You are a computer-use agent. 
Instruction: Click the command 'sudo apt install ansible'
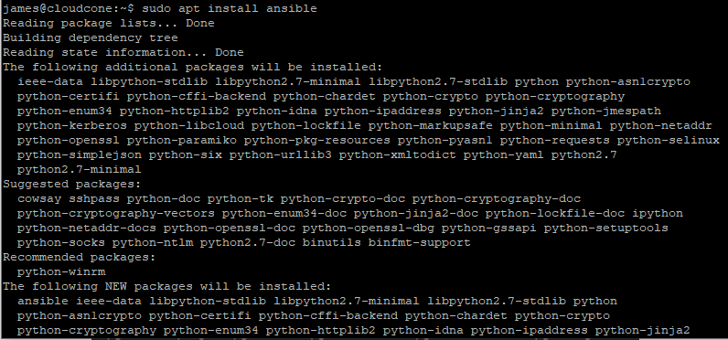point(230,8)
